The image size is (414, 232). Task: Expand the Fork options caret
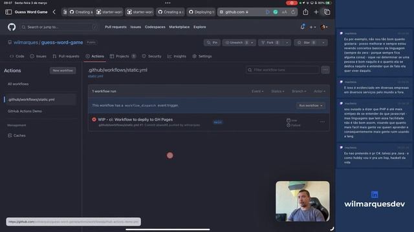(x=287, y=43)
